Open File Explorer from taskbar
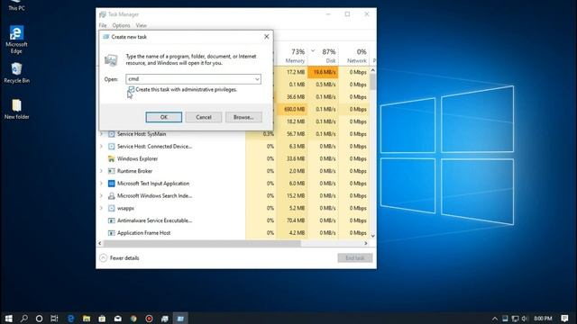This screenshot has width=577, height=324. 87,319
